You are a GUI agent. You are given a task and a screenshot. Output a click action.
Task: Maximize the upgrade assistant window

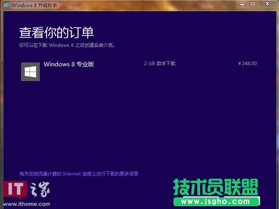pyautogui.click(x=253, y=4)
